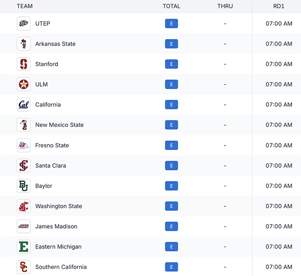Click Arkansas State's E total badge
The image size is (301, 276).
171,43
